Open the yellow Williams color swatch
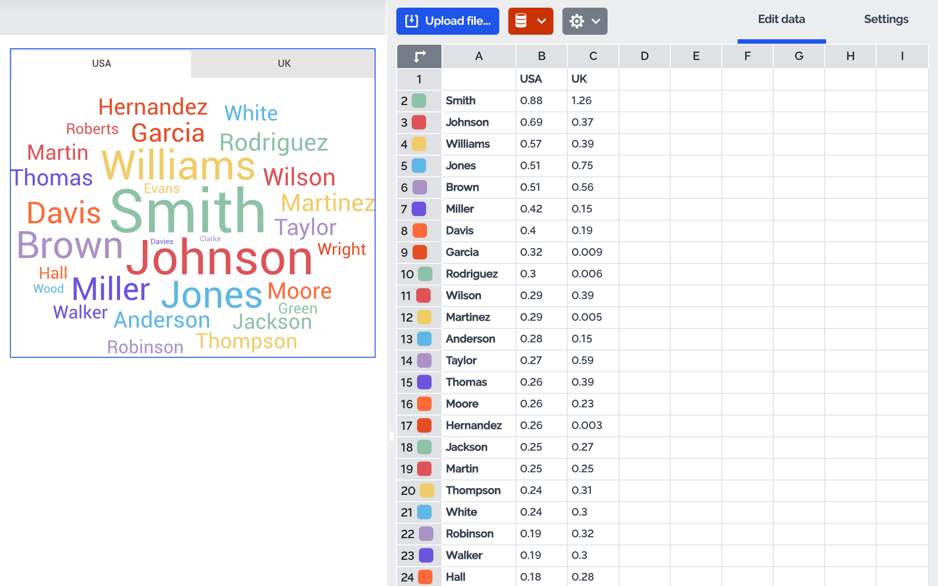Viewport: 938px width, 586px height. pos(419,144)
